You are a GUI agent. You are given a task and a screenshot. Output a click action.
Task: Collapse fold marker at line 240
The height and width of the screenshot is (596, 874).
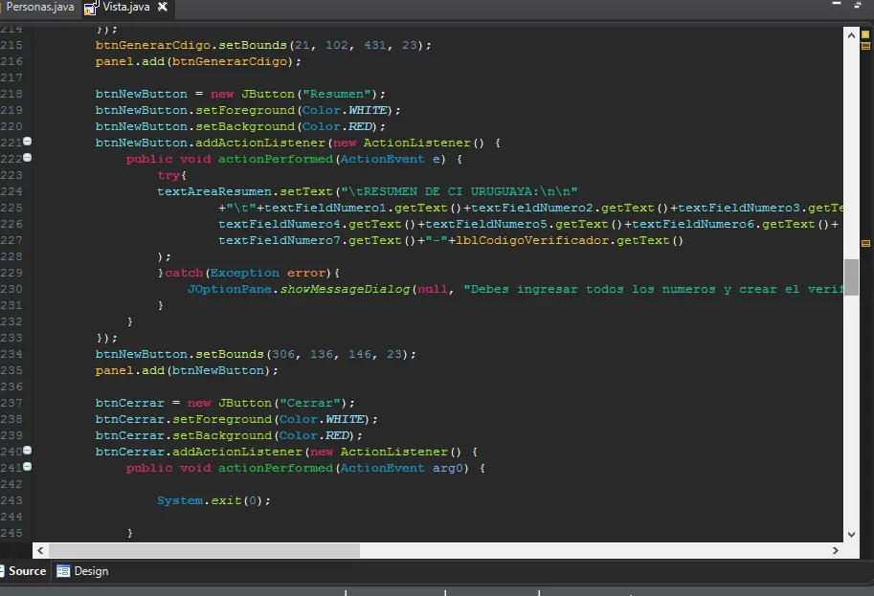pos(28,450)
